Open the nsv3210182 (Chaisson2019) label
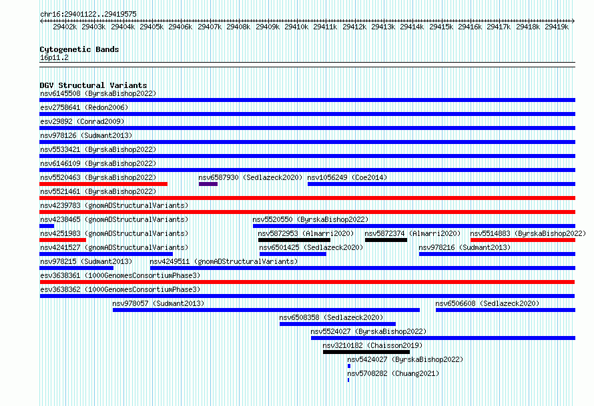 tap(372, 345)
